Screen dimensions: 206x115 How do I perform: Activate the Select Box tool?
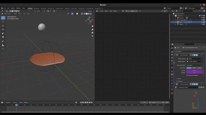coord(3,18)
